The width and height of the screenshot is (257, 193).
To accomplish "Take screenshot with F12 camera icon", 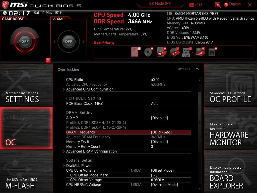I will click(x=191, y=5).
